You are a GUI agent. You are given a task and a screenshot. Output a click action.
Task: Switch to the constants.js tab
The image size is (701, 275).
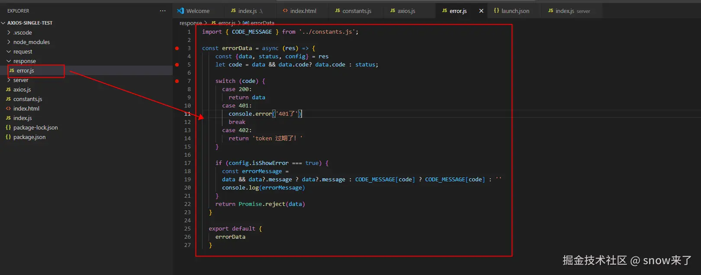pyautogui.click(x=356, y=11)
